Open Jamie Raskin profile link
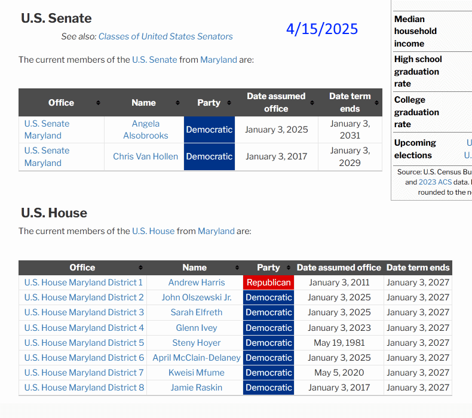The image size is (472, 418). point(197,388)
